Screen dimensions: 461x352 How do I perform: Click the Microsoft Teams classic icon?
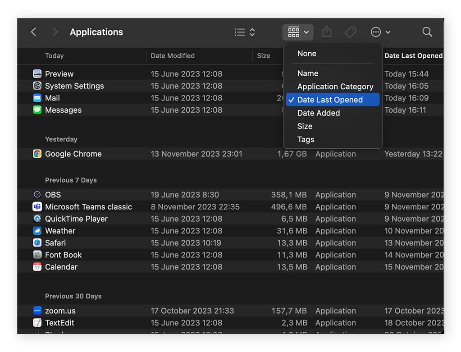coord(37,207)
